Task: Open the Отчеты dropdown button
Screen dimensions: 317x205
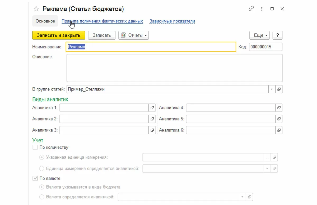Action: point(133,35)
